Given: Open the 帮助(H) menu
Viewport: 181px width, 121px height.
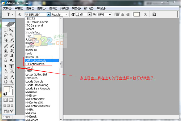Looking at the screenshot, I should point(101,8).
